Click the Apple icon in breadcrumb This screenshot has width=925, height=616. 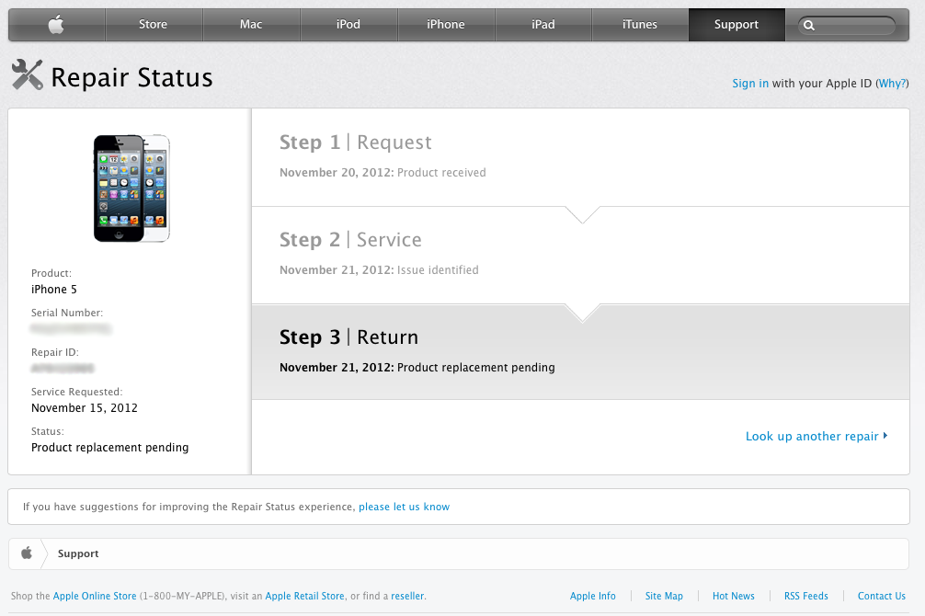(x=27, y=553)
